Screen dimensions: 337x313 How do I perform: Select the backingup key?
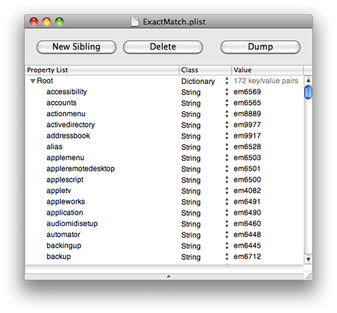click(64, 246)
